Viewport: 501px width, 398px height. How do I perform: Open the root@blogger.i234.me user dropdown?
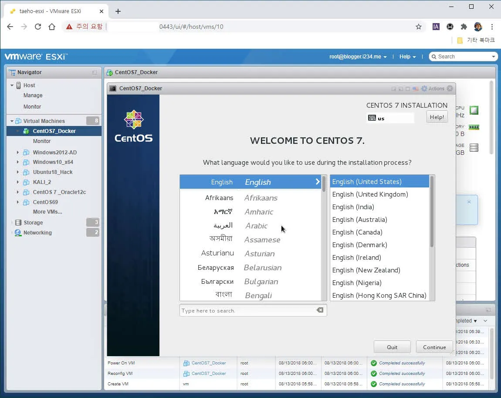pos(358,57)
